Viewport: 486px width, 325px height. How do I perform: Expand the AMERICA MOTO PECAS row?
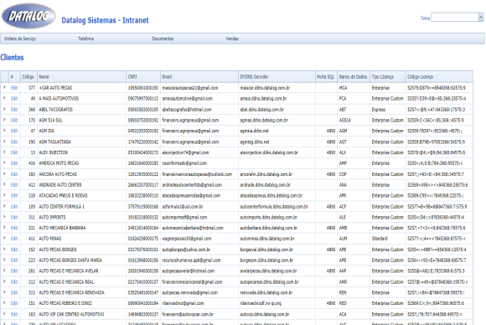[4, 162]
